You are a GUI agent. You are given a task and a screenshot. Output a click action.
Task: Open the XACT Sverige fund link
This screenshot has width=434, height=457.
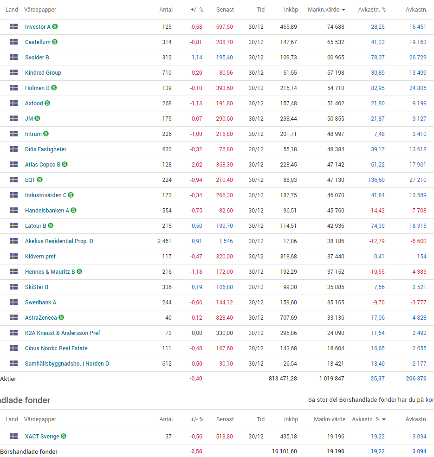(x=42, y=436)
